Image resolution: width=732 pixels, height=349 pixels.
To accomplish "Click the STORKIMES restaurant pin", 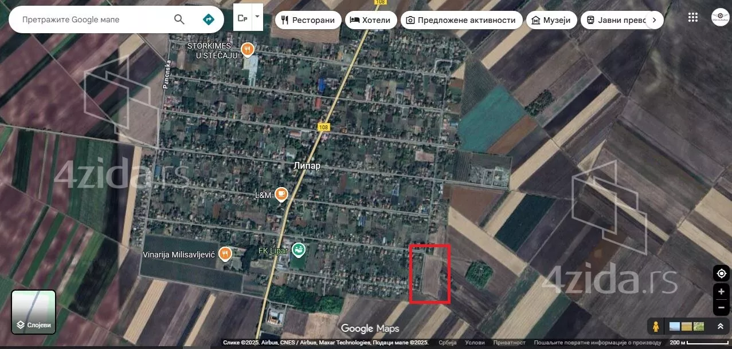I will coord(247,50).
